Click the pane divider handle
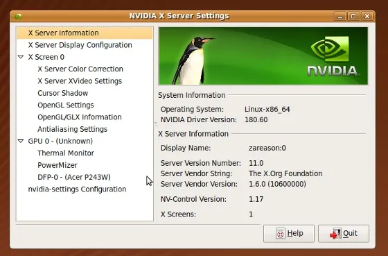Image resolution: width=388 pixels, height=256 pixels. point(155,124)
